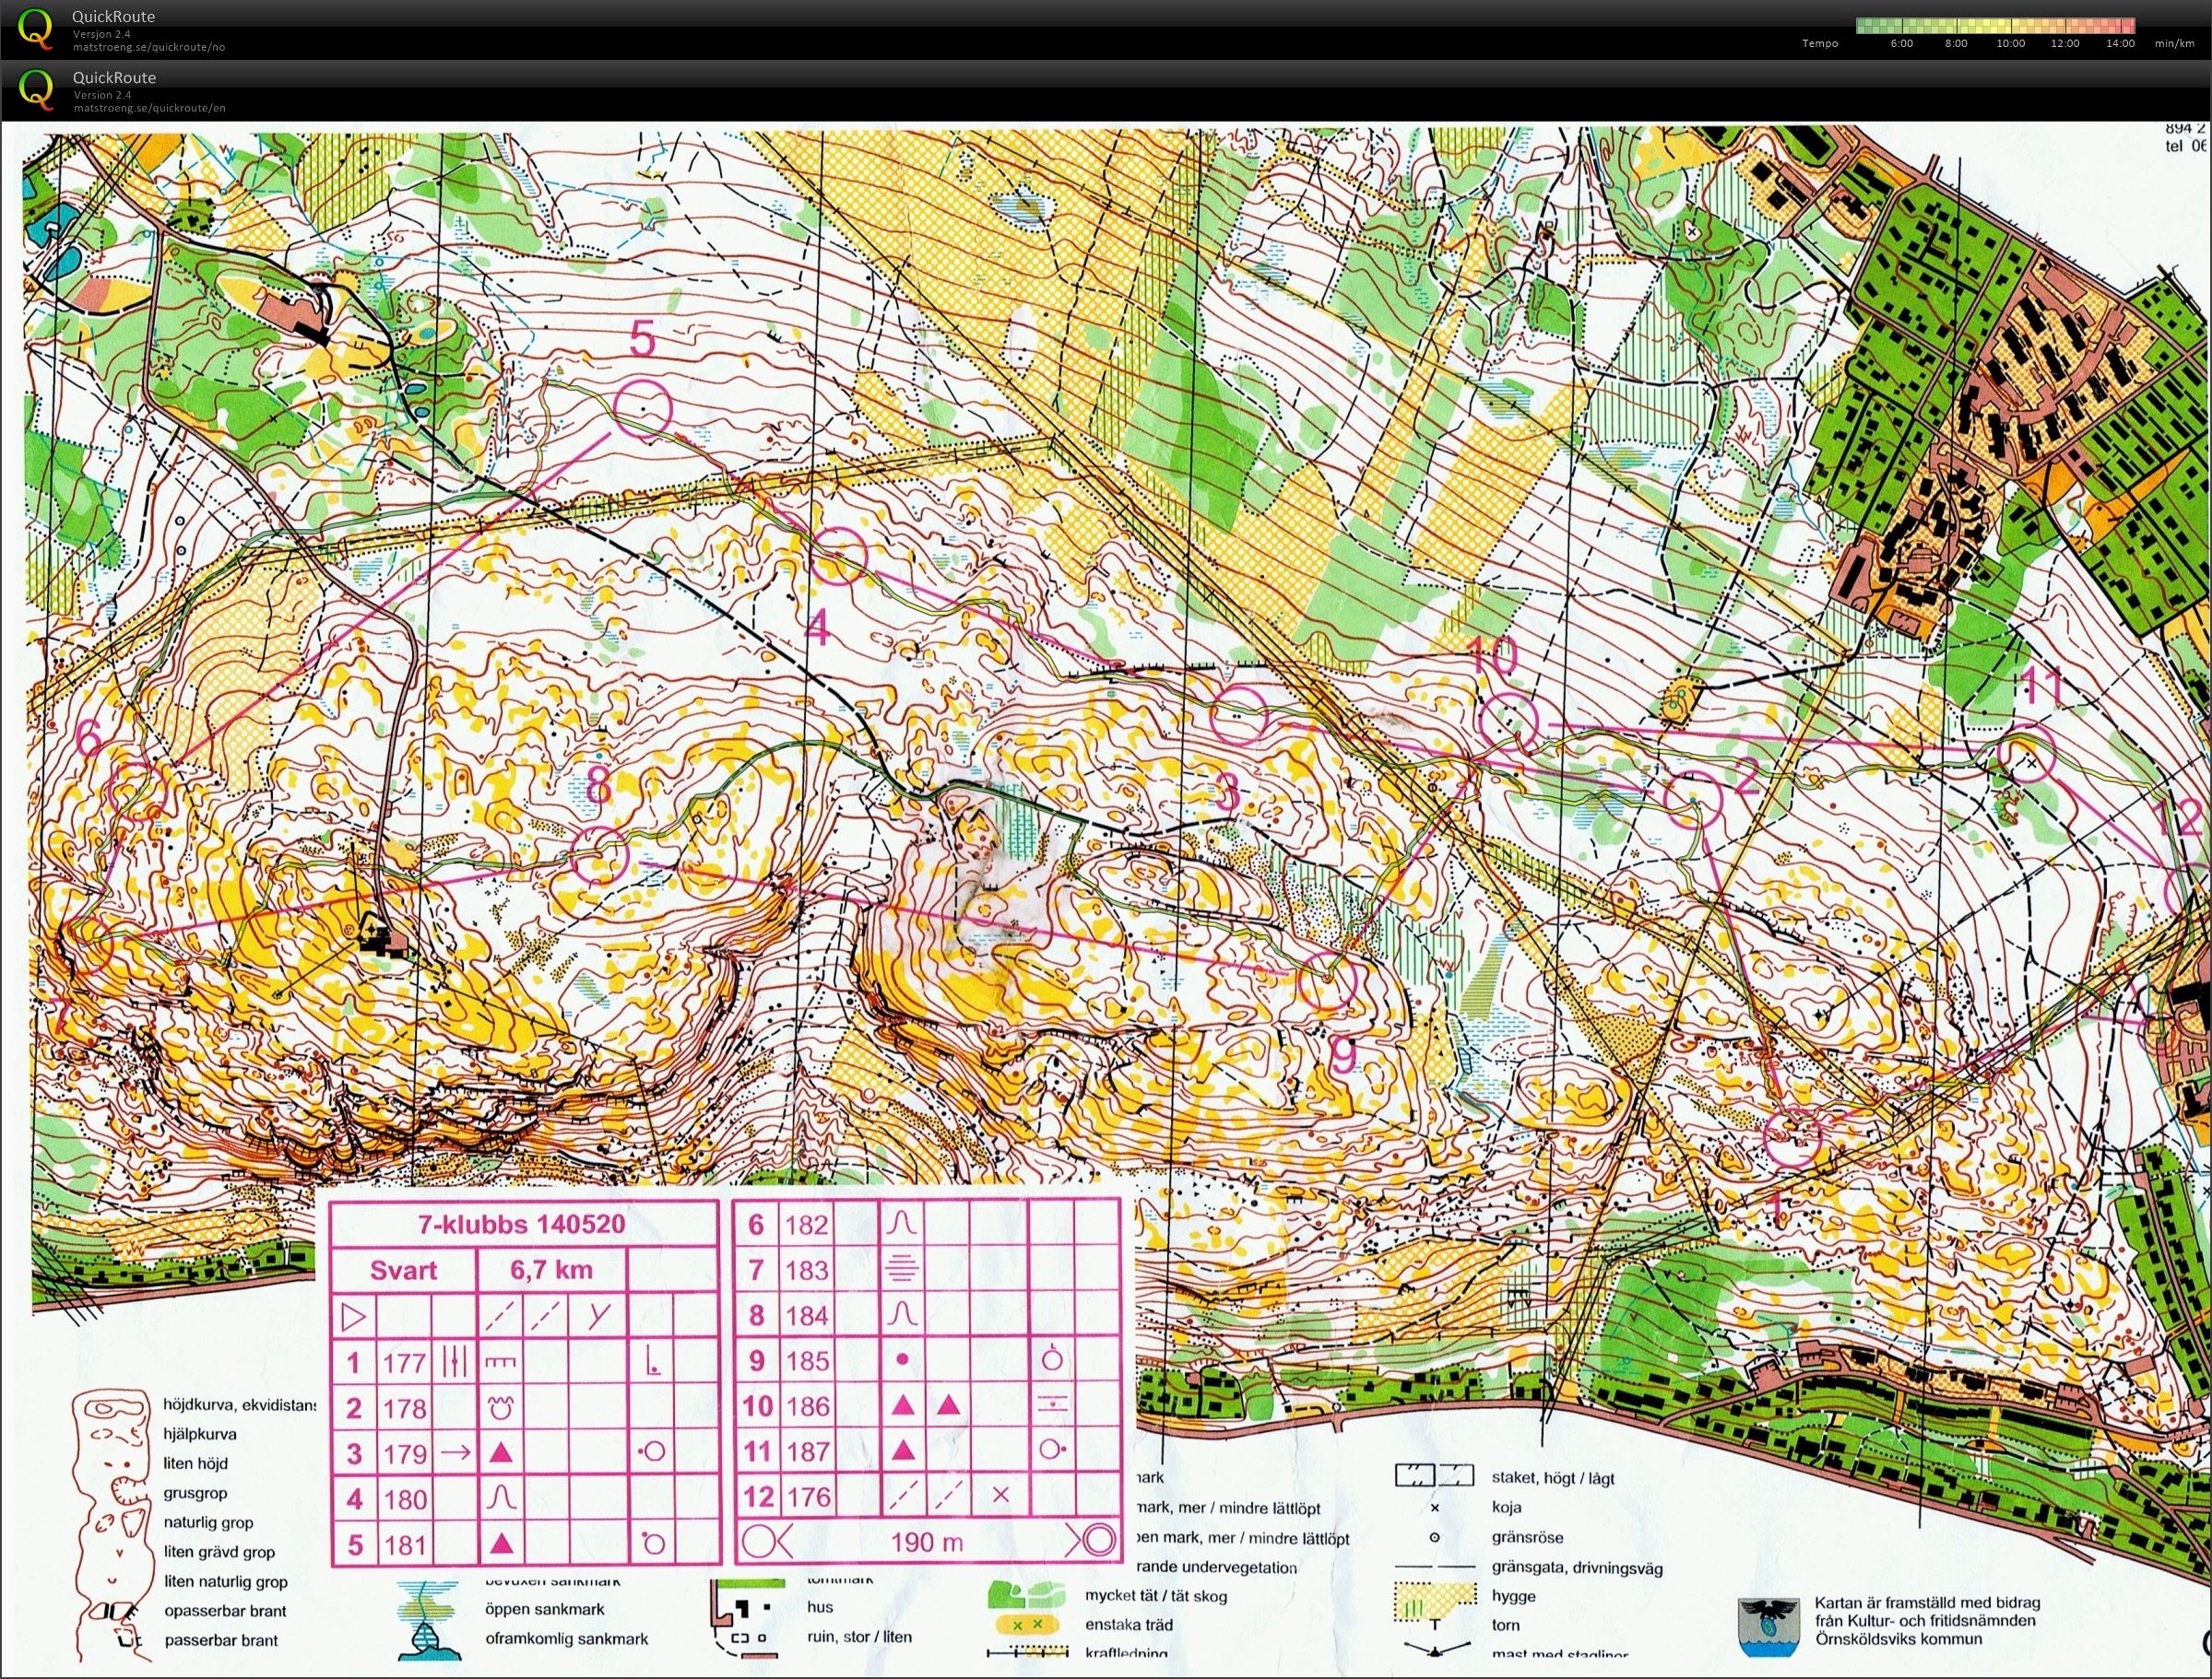2212x1679 pixels.
Task: Click the '14:00' tempo scale value
Action: [2120, 43]
